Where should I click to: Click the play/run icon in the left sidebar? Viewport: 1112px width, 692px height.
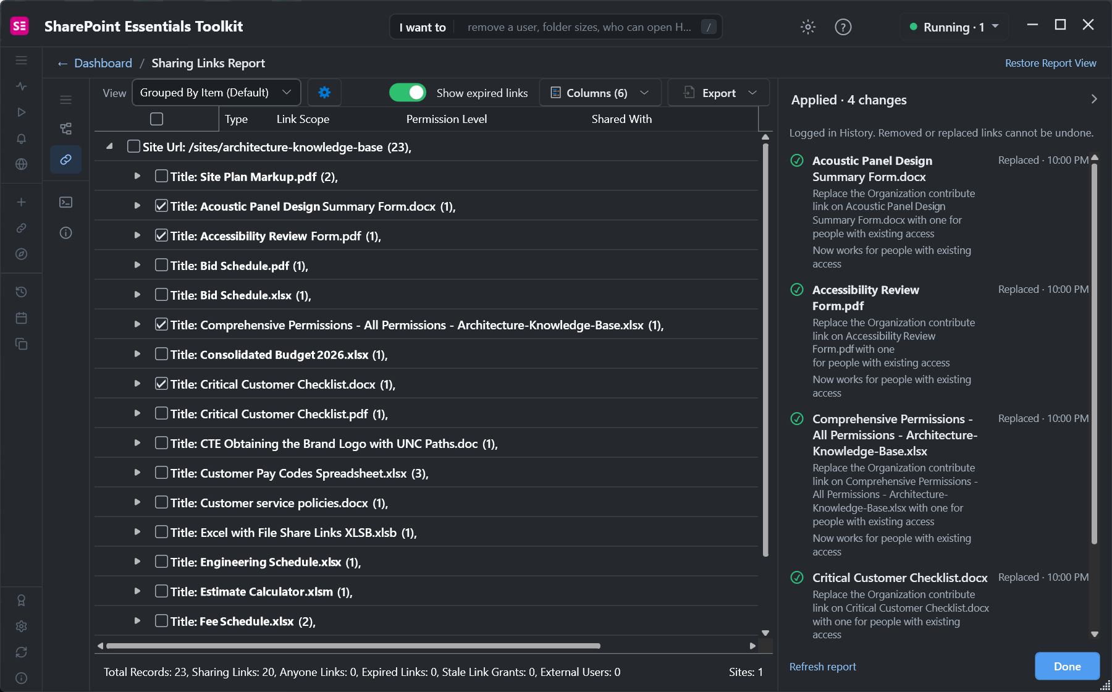point(22,112)
